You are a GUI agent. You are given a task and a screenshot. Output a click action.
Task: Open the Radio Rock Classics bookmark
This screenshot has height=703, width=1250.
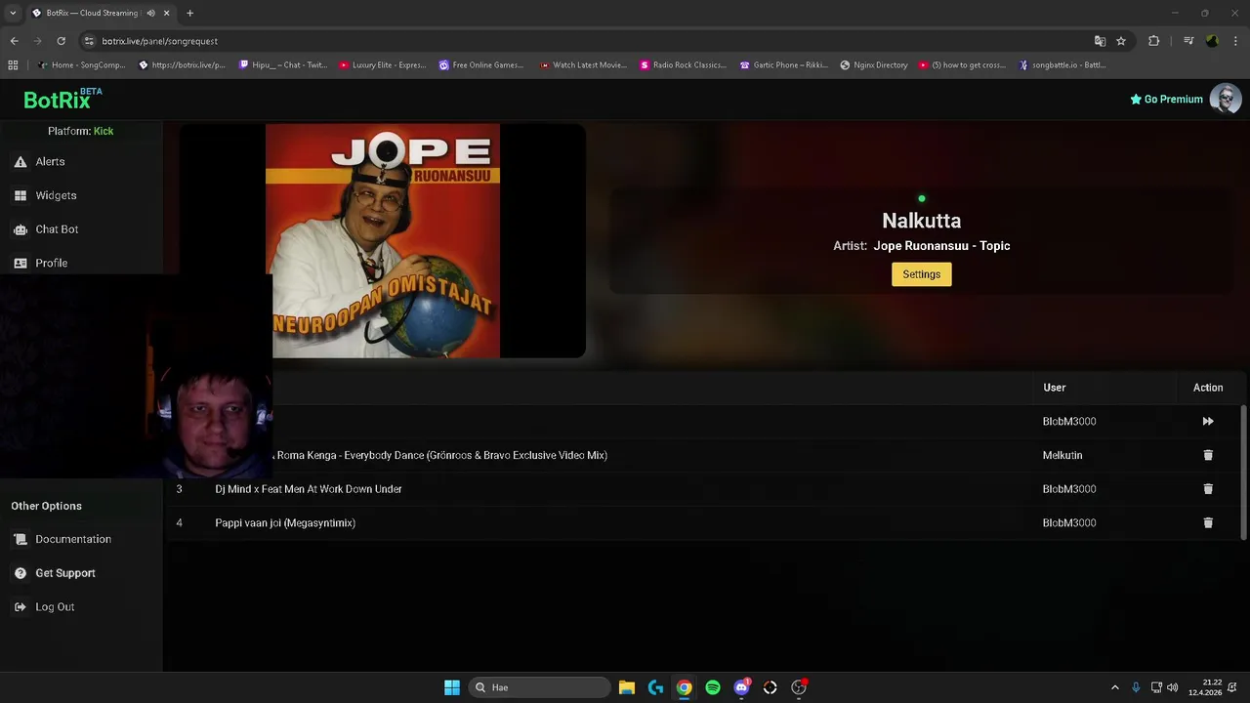(683, 65)
